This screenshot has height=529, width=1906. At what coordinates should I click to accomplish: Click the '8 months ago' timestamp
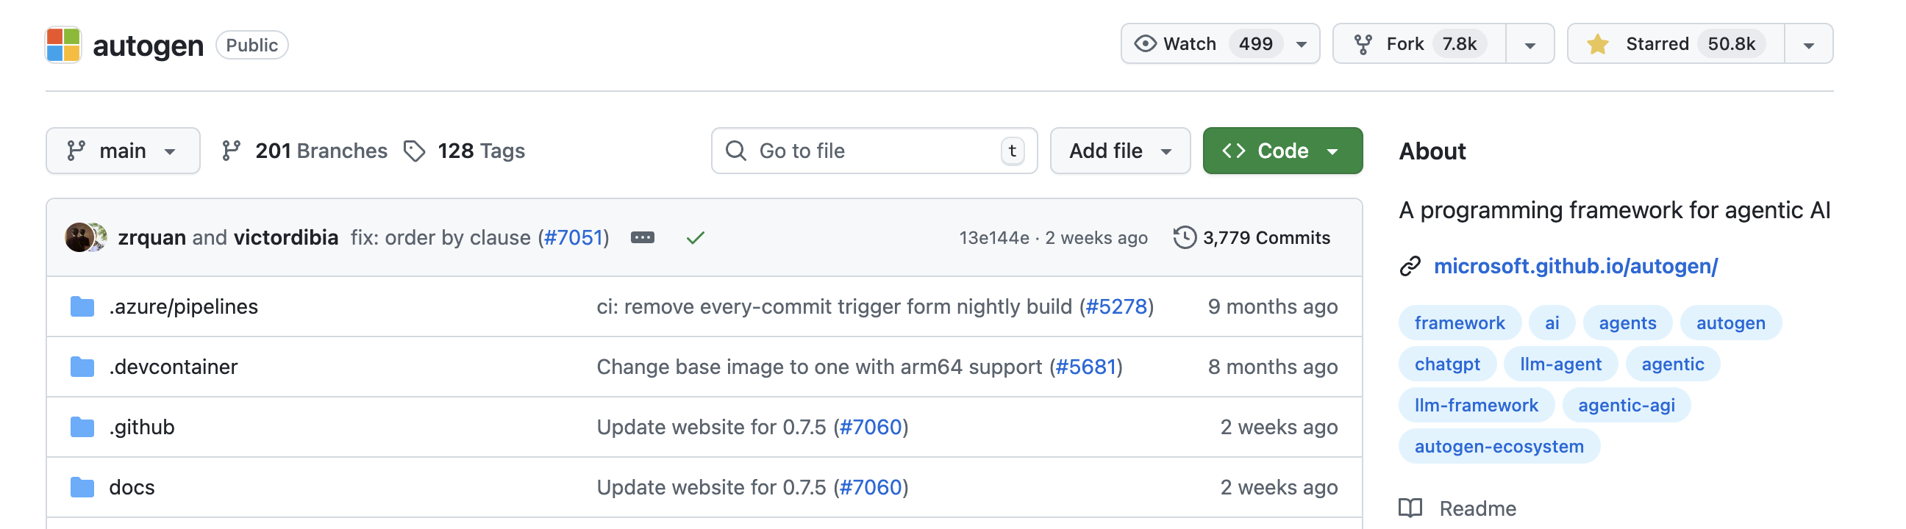pos(1273,367)
